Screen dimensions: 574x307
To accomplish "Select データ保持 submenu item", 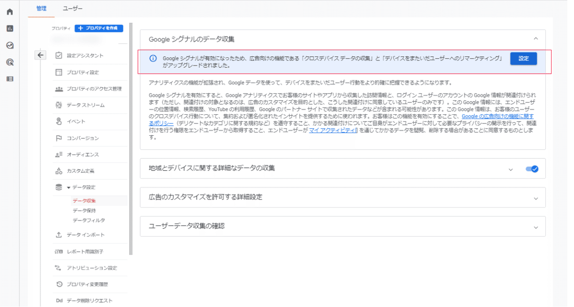I will coord(84,210).
